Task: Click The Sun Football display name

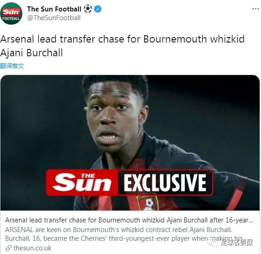Action: [54, 9]
